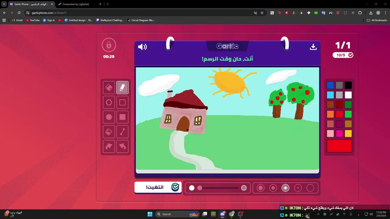Mute the game sound speaker icon
The width and height of the screenshot is (390, 219).
142,47
